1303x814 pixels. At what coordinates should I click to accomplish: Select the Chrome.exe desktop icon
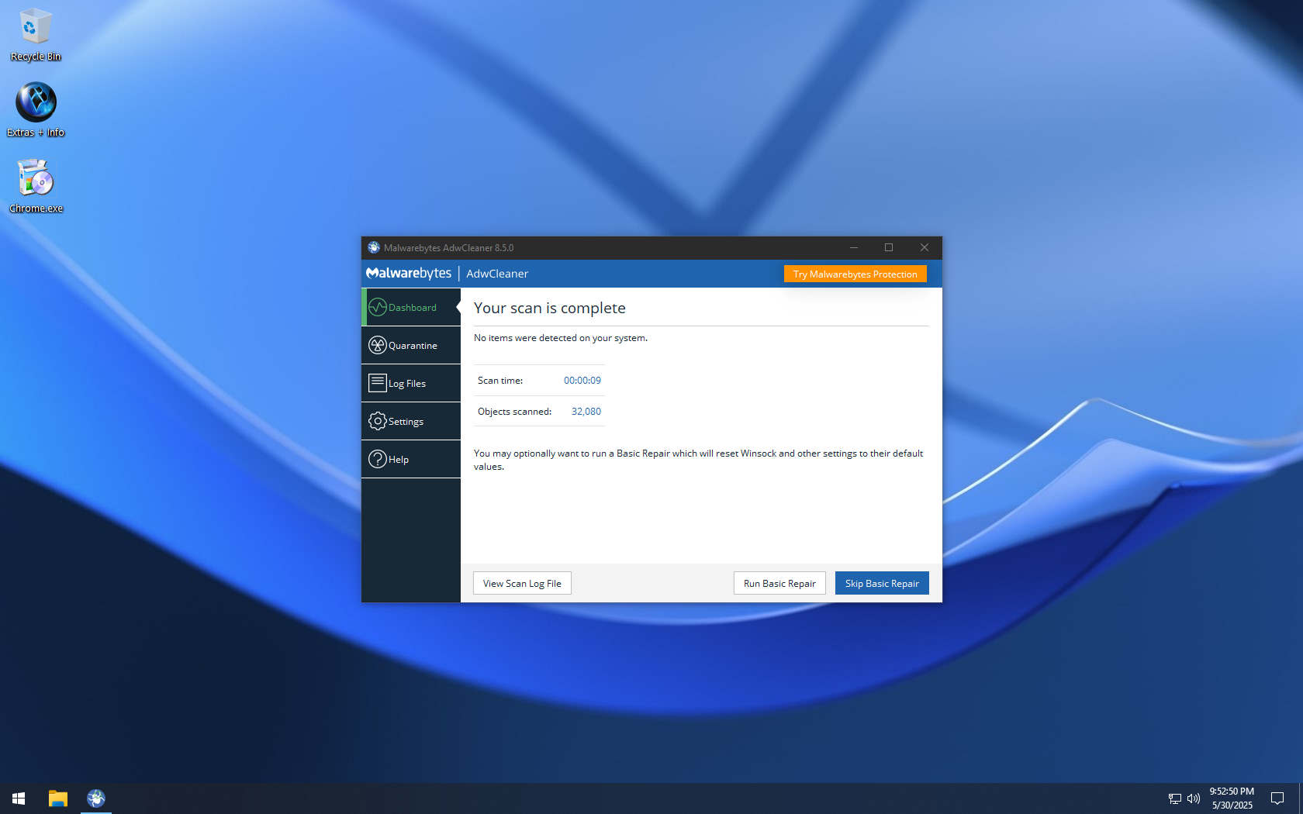coord(36,187)
